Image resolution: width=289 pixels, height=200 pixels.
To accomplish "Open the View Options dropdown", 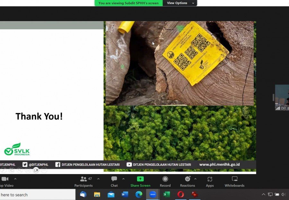I will tap(180, 3).
